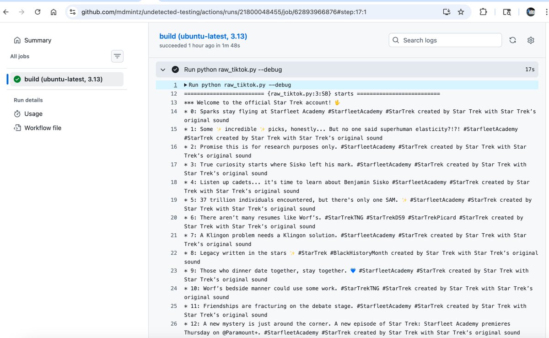Click log line number 20
This screenshot has height=338, width=549.
tap(174, 218)
